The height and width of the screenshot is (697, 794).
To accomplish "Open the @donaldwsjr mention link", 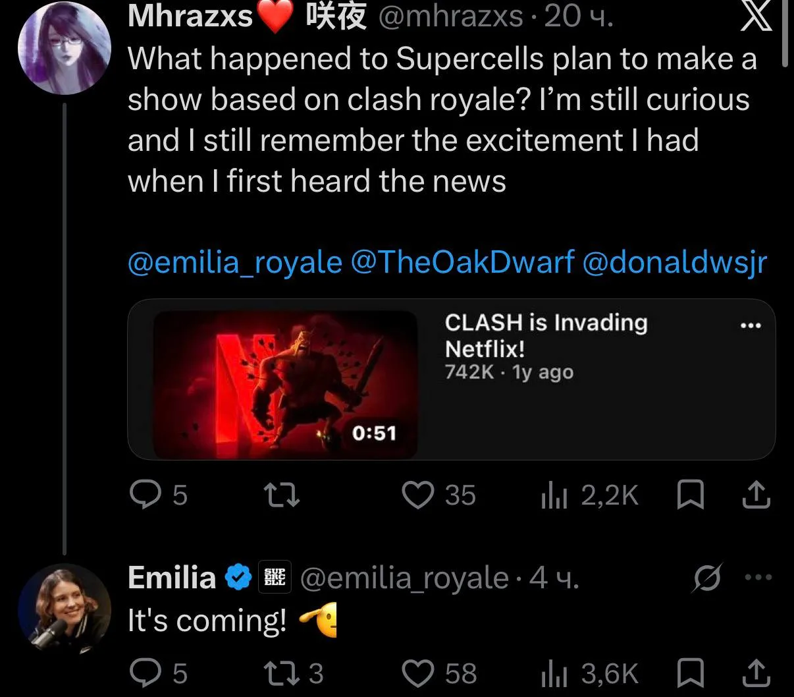I will tap(675, 262).
